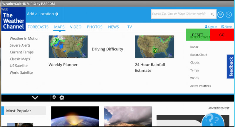Open Classic Maps link
235x127 pixels.
pyautogui.click(x=20, y=59)
